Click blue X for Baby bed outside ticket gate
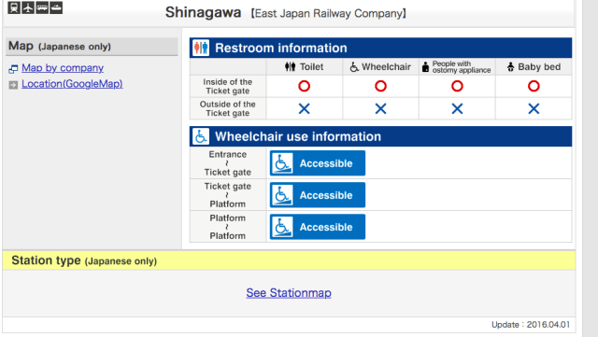This screenshot has width=598, height=337. [534, 108]
